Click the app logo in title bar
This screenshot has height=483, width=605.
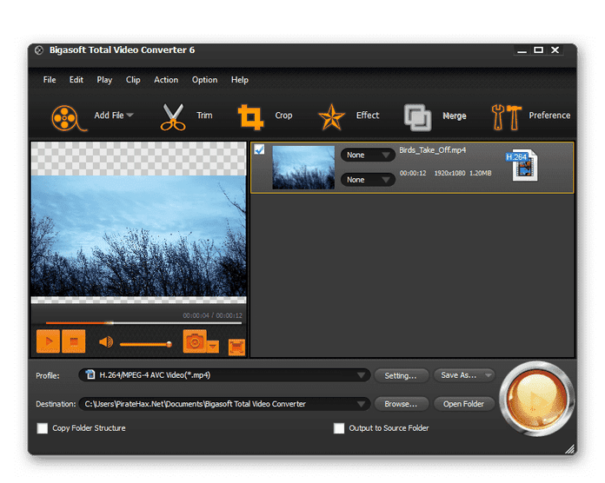[39, 50]
